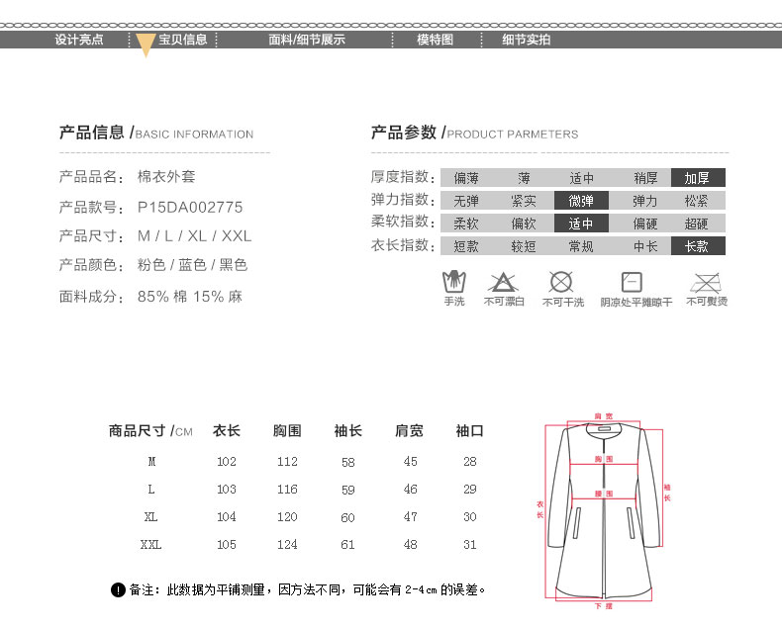Click the 衣长指数 label
782x630 pixels.
click(x=403, y=245)
